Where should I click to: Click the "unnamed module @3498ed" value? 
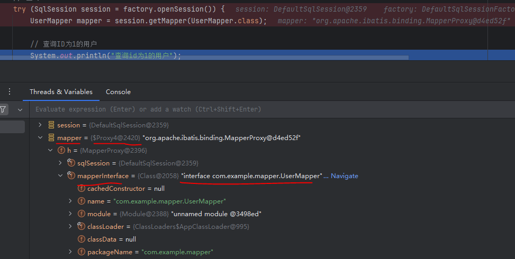tap(216, 214)
